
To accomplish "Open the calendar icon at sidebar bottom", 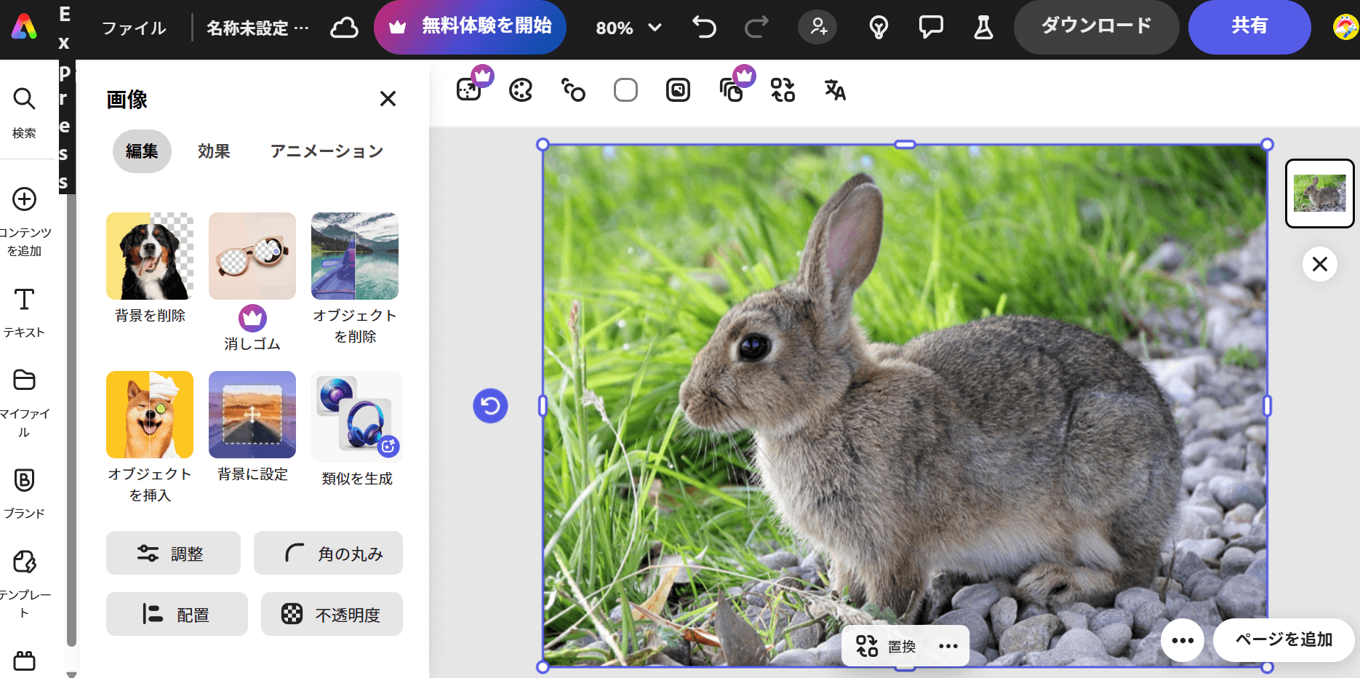I will (24, 661).
